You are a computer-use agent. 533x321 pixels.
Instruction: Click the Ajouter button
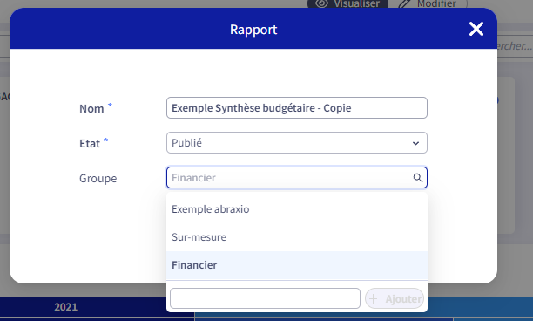[x=395, y=298]
